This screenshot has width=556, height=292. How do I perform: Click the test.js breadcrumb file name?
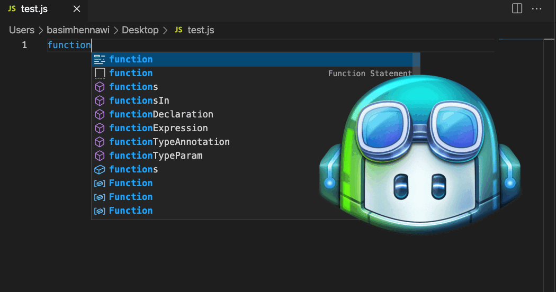[201, 30]
